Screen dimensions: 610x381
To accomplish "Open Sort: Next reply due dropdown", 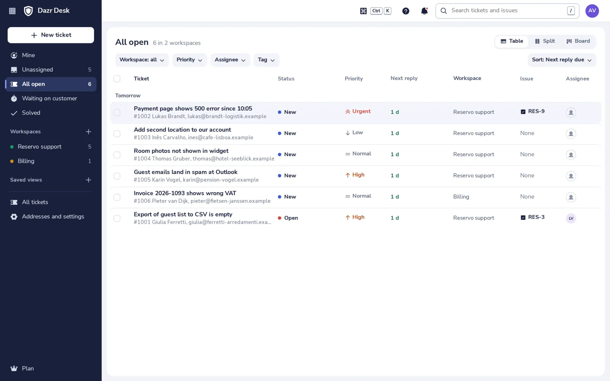I will [562, 60].
